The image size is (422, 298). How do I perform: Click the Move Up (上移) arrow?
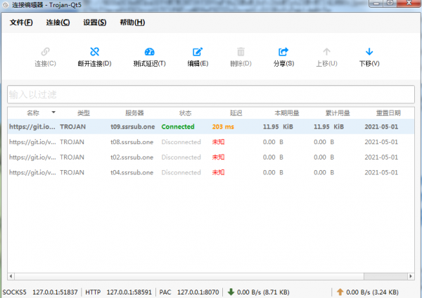pos(326,52)
